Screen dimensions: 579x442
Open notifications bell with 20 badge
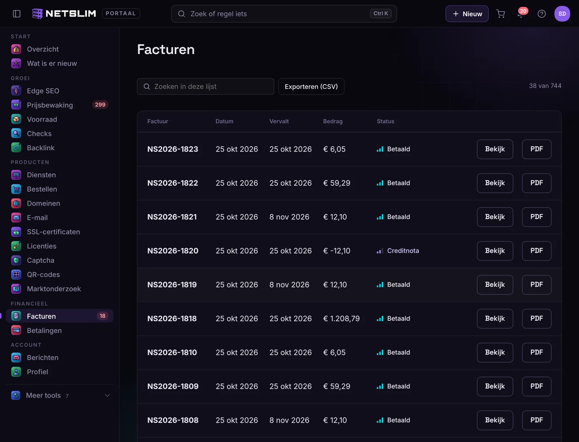[x=521, y=14]
